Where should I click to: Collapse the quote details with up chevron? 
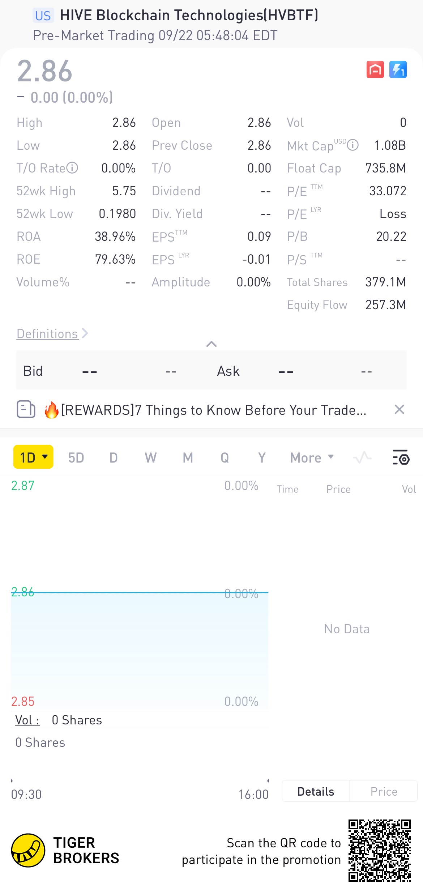pyautogui.click(x=211, y=344)
